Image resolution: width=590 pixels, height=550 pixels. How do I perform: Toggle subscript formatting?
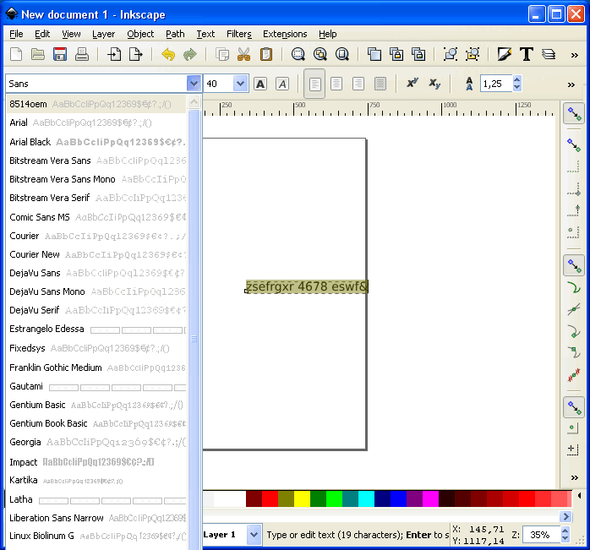(434, 84)
